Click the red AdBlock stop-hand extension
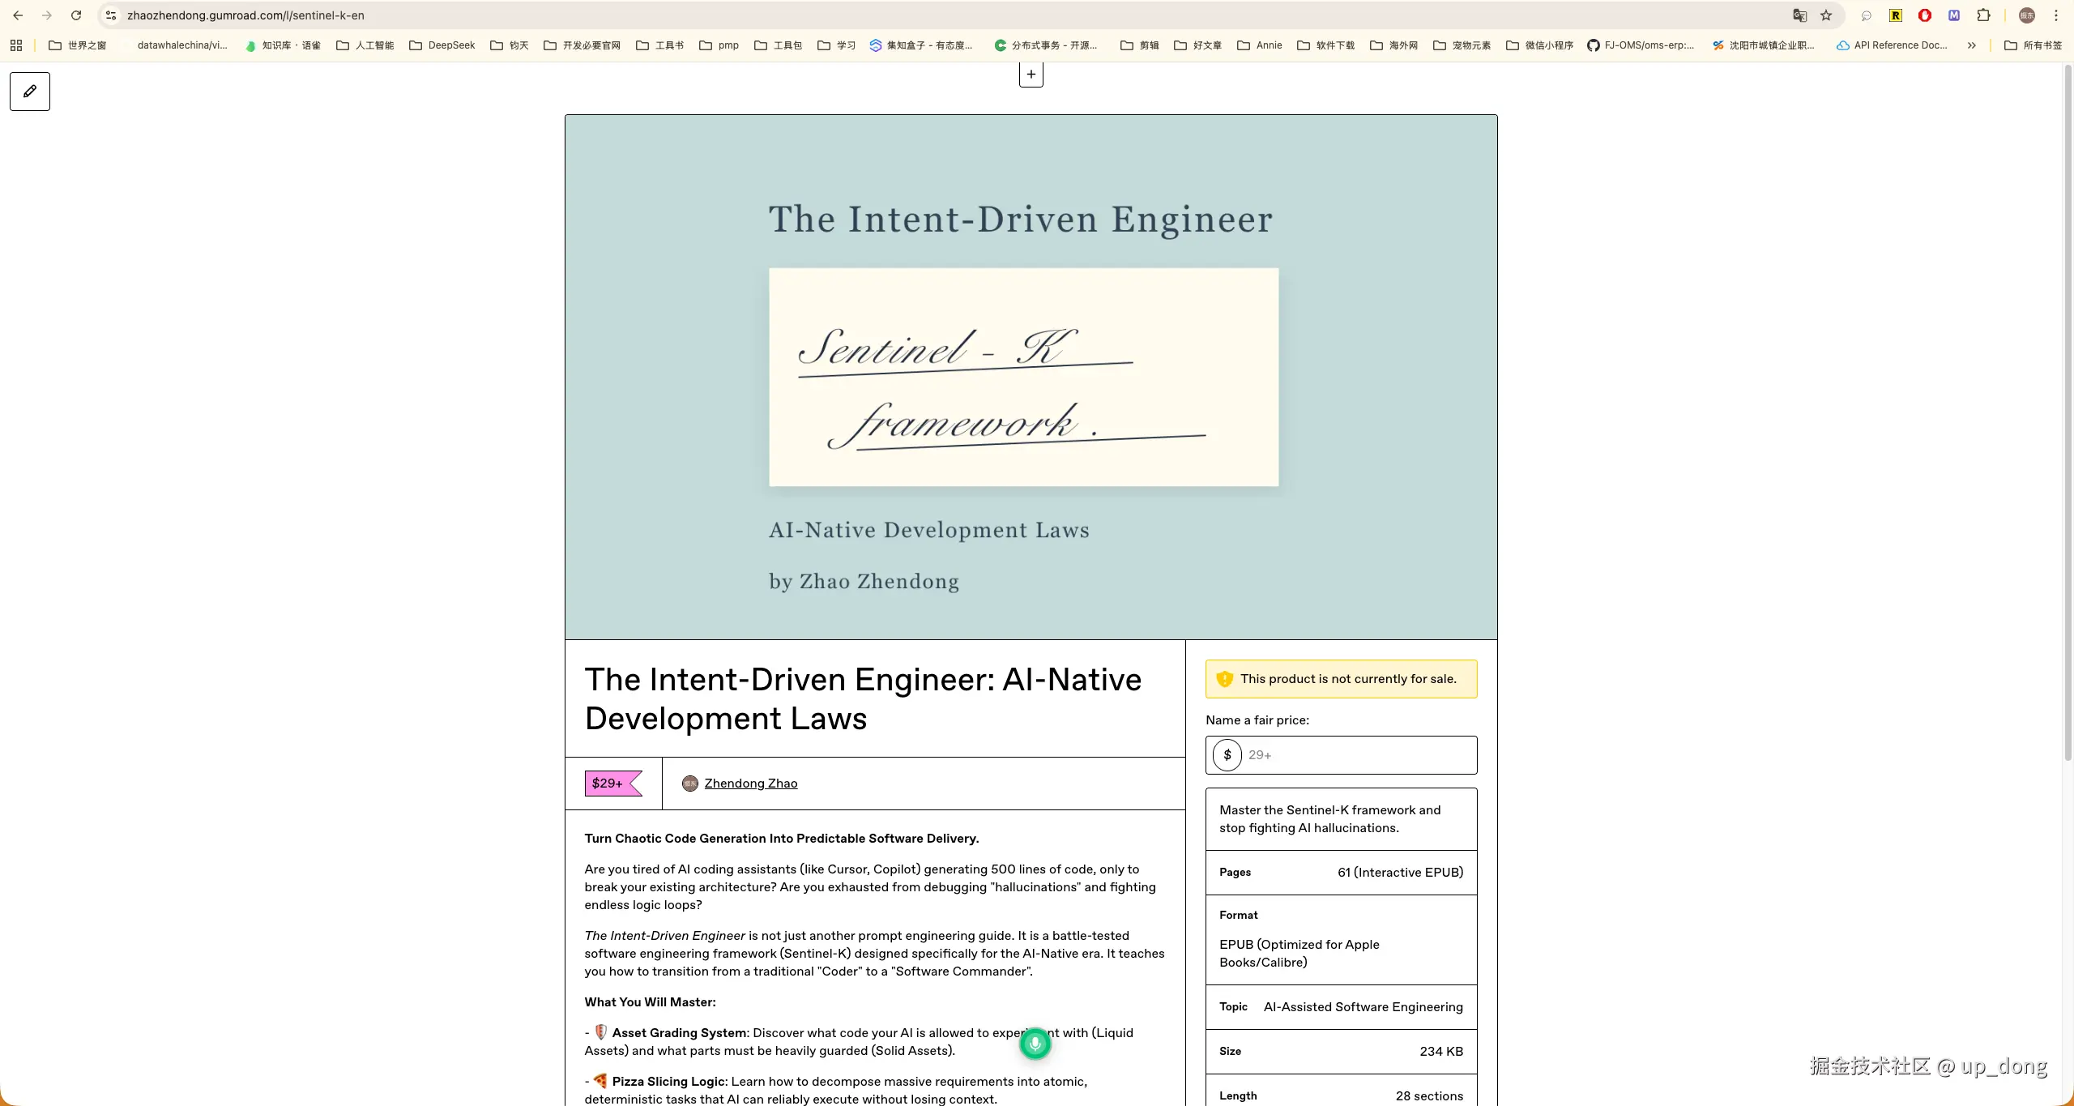 coord(1925,15)
